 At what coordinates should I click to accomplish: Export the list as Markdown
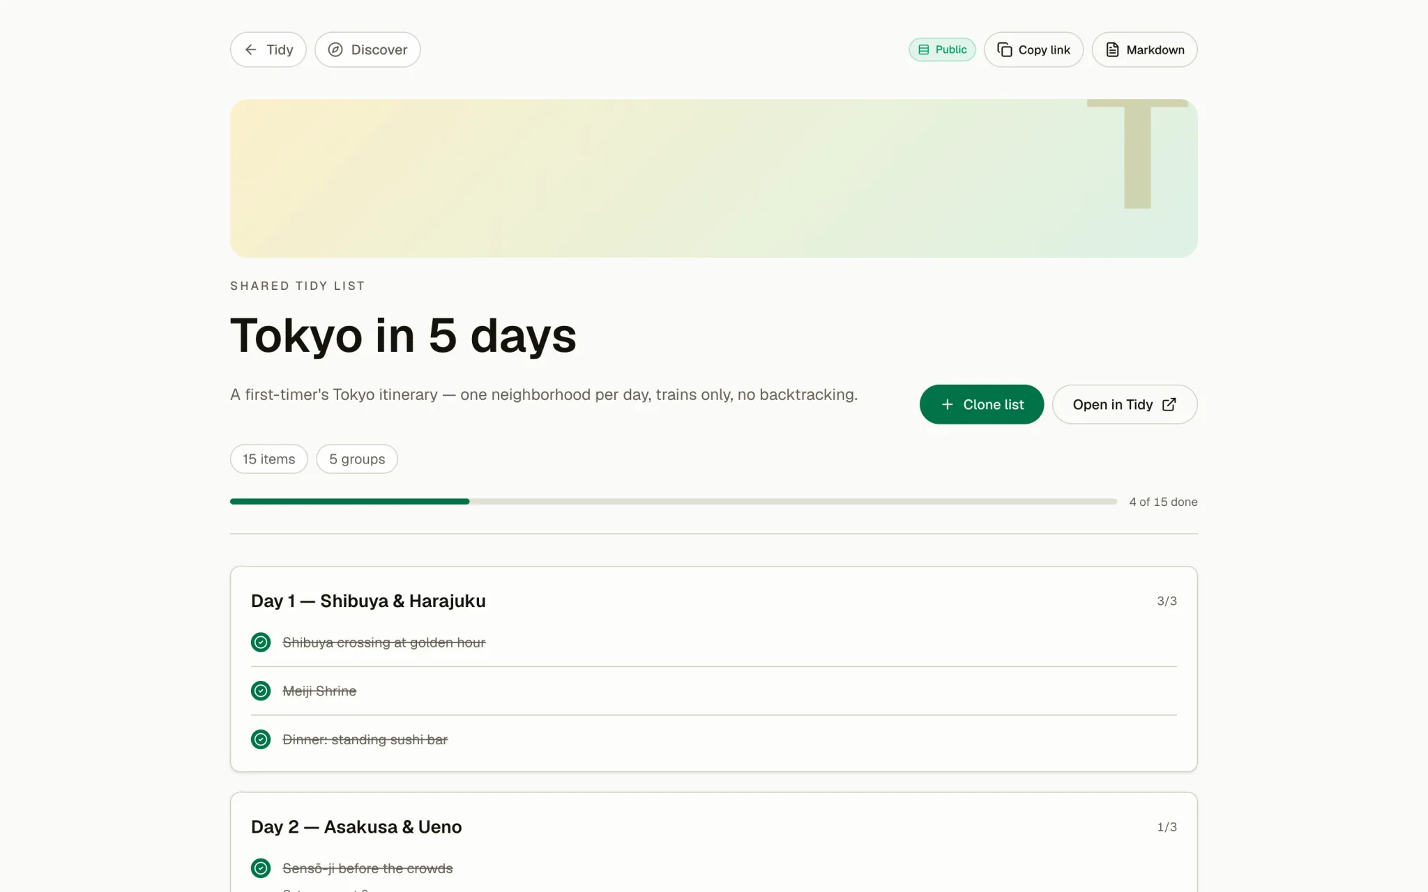click(1144, 49)
